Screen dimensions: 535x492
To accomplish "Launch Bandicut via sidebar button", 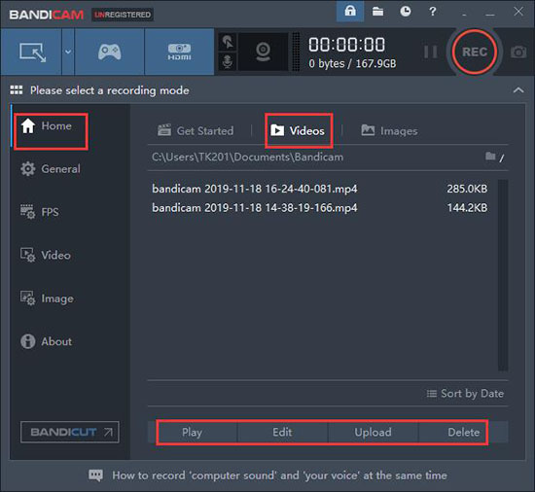I will 70,432.
